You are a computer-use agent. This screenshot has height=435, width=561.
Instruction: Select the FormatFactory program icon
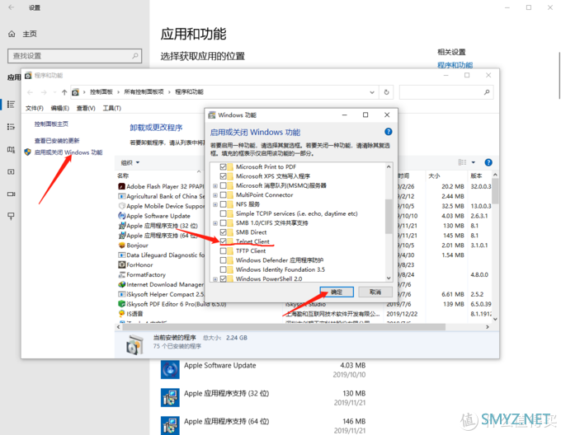121,274
